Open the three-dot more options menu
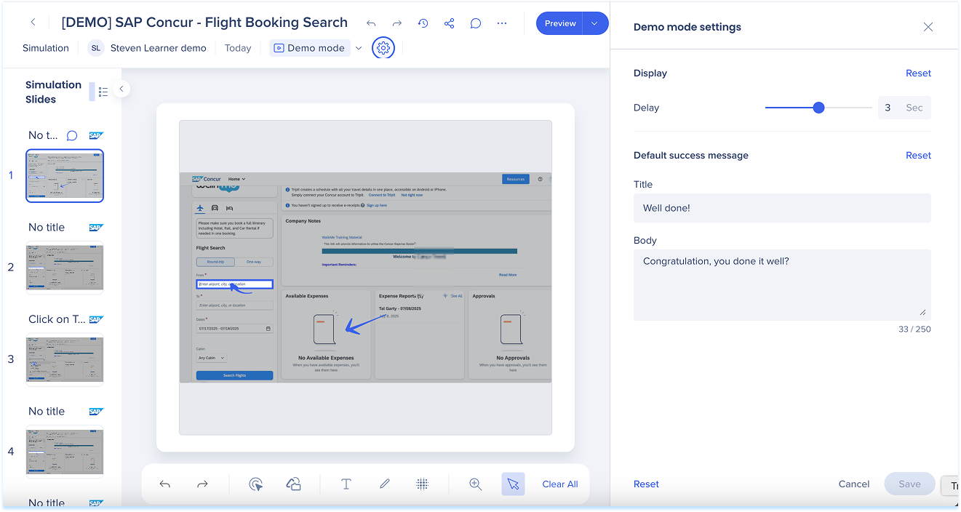961x512 pixels. click(x=501, y=23)
